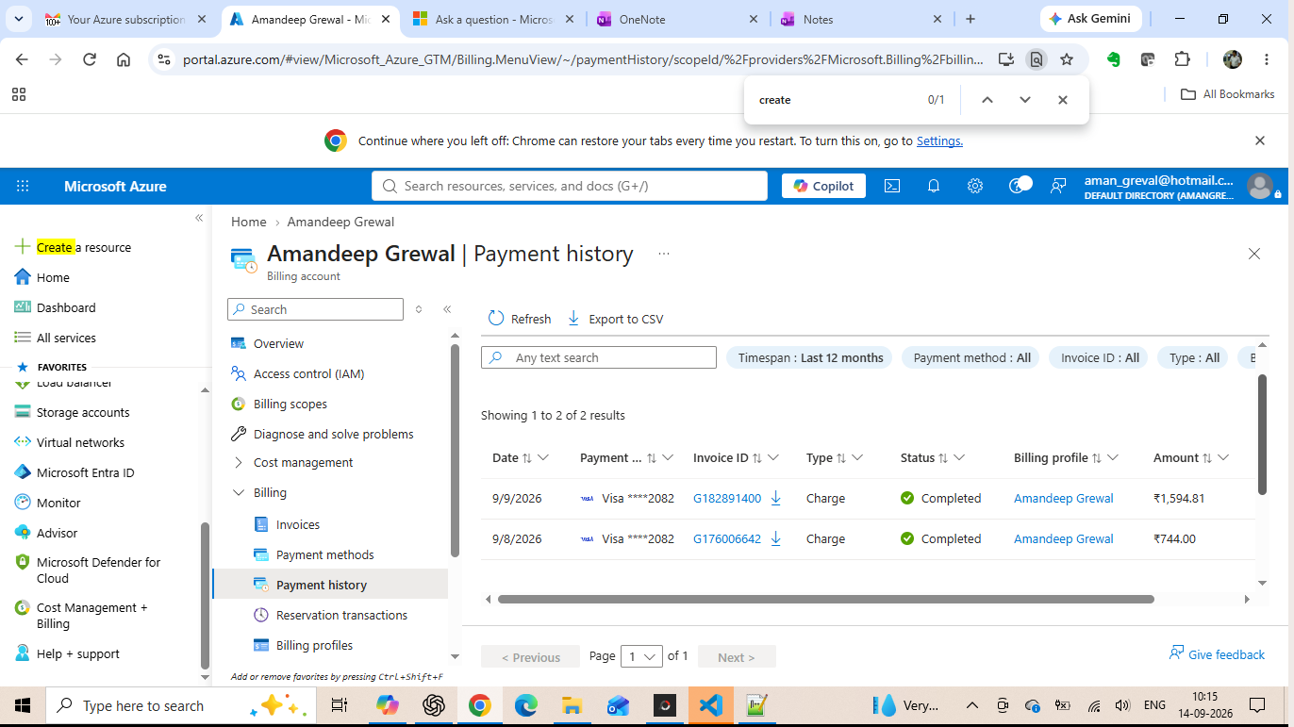Close the Payment history blade
Screen dimensions: 1294x727
point(1254,254)
